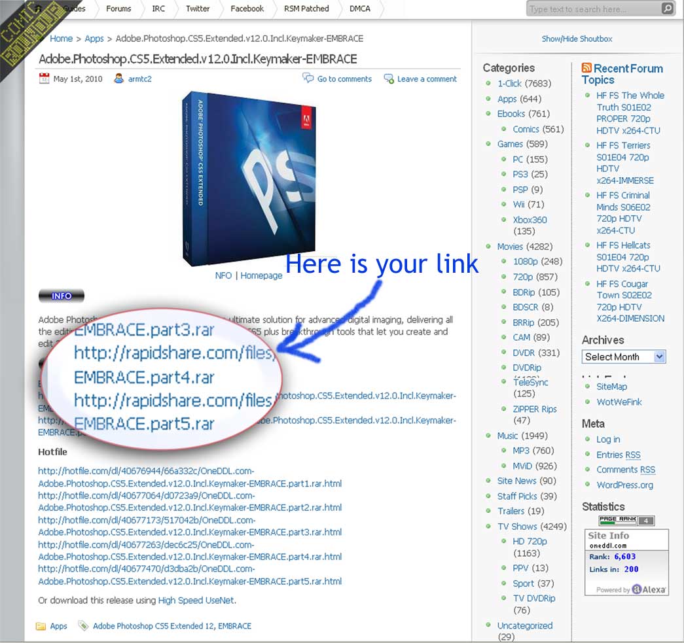684x643 pixels.
Task: Click the calendar icon next to May 1st, 2010
Action: click(x=44, y=78)
